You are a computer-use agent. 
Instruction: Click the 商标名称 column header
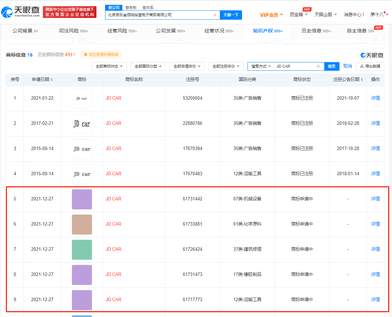tap(134, 80)
